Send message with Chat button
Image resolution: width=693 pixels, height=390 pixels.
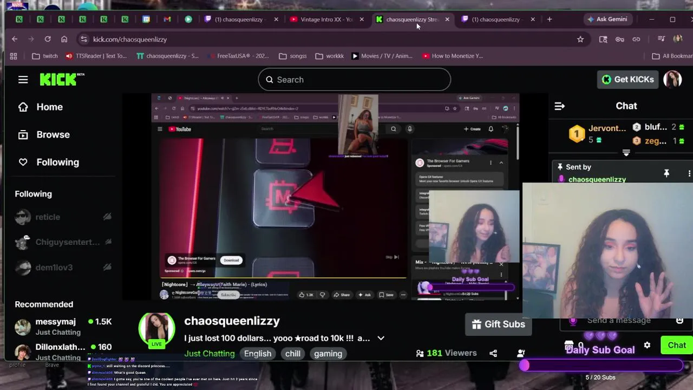tap(676, 345)
